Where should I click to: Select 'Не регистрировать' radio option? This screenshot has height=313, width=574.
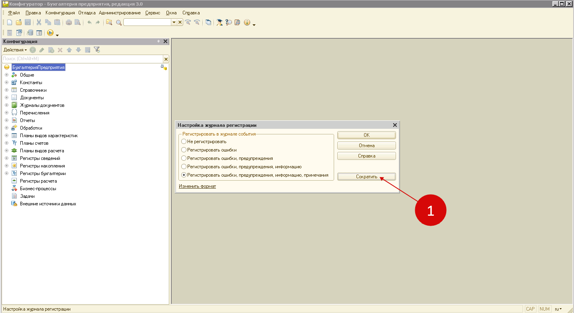click(184, 142)
